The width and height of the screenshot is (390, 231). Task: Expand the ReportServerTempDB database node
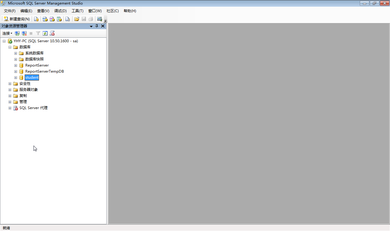tap(16, 71)
